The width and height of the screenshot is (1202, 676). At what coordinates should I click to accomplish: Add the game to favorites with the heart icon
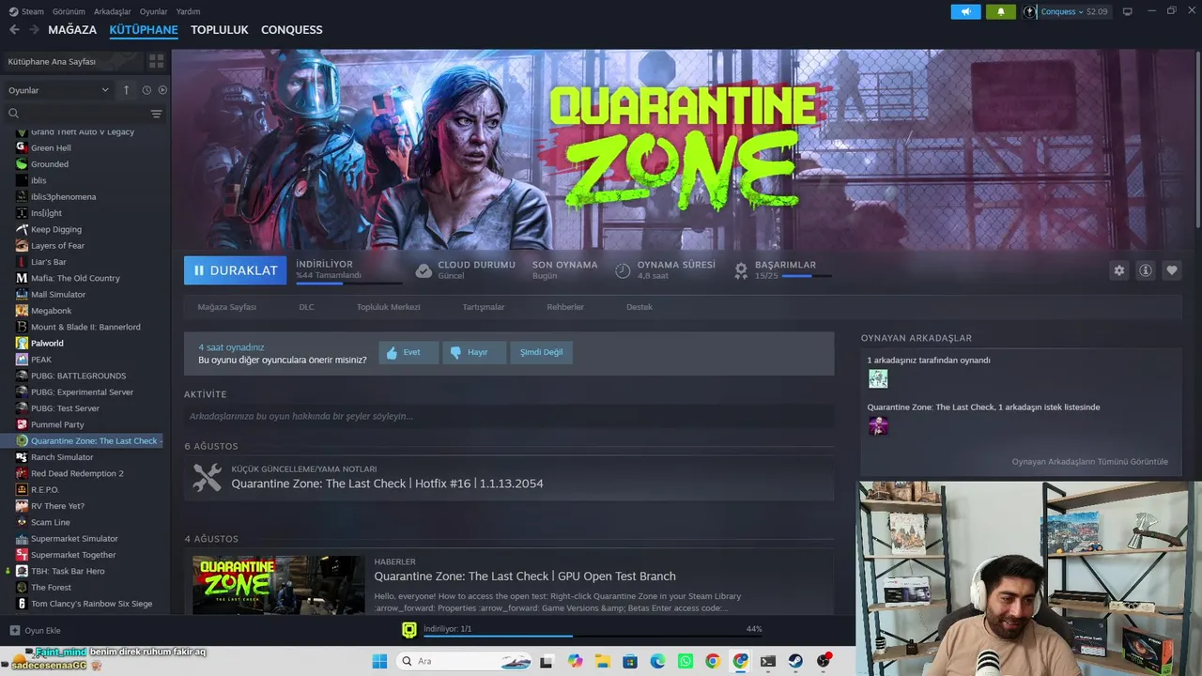[1172, 270]
